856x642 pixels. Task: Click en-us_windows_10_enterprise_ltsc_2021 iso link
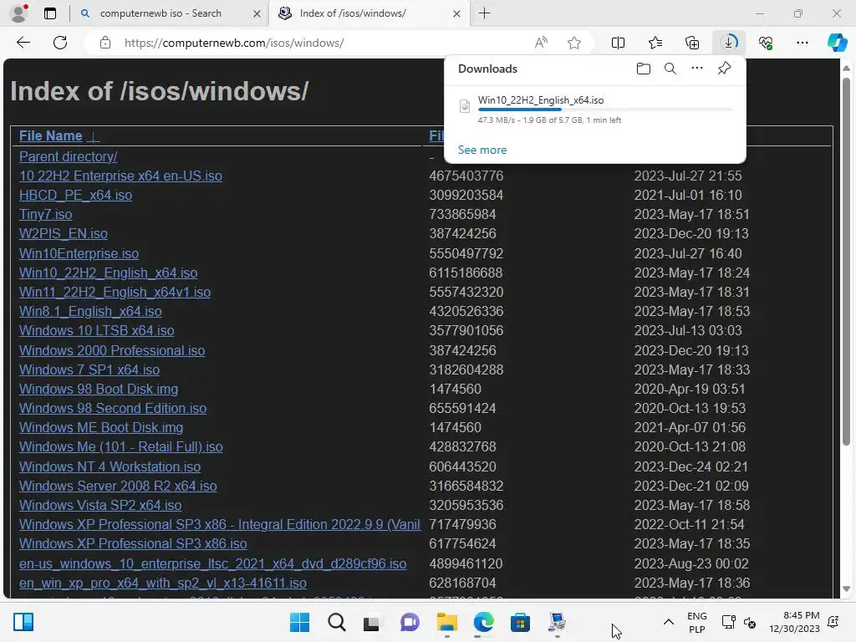click(212, 563)
